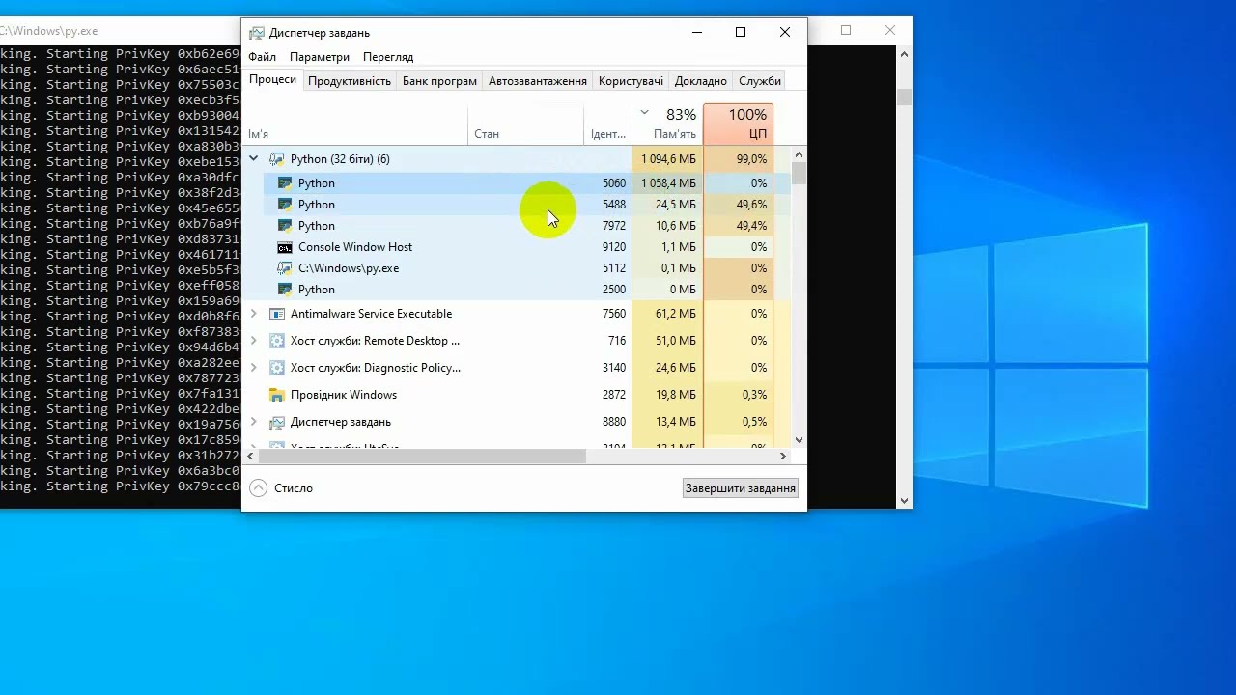Click the gear icon for Remote Desktop service host
This screenshot has width=1236, height=695.
click(277, 341)
